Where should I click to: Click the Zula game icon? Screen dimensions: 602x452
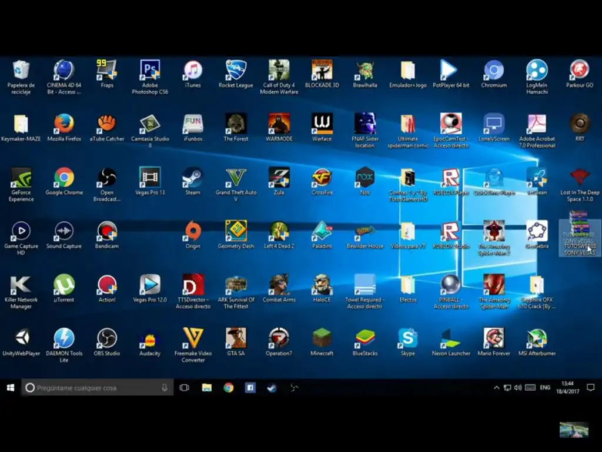[279, 178]
